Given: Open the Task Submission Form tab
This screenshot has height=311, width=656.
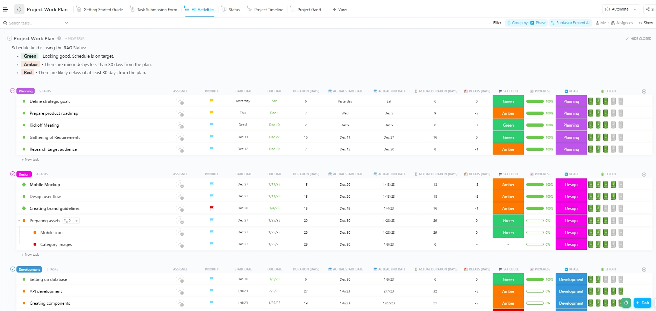Looking at the screenshot, I should click(157, 10).
